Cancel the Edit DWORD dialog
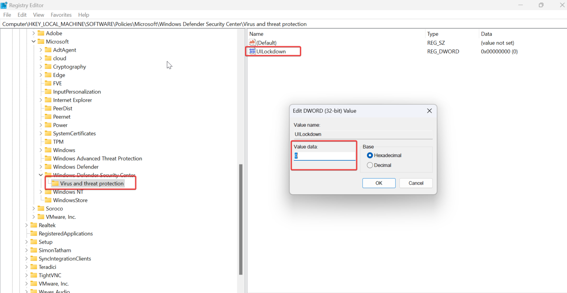Viewport: 567px width, 293px height. (416, 183)
